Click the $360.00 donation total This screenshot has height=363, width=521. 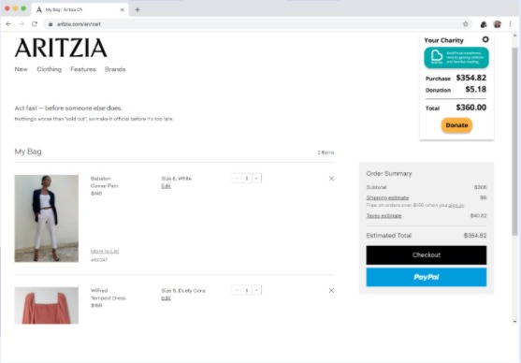470,108
